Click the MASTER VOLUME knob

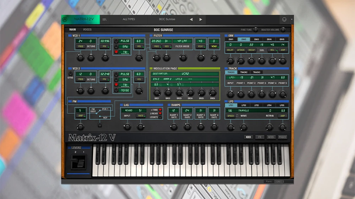click(x=283, y=30)
